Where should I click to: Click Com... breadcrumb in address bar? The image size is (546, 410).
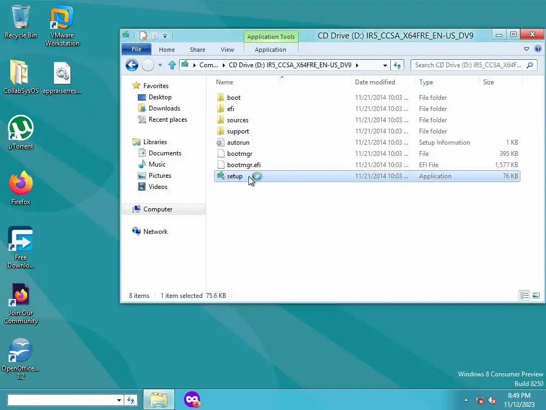[x=208, y=65]
